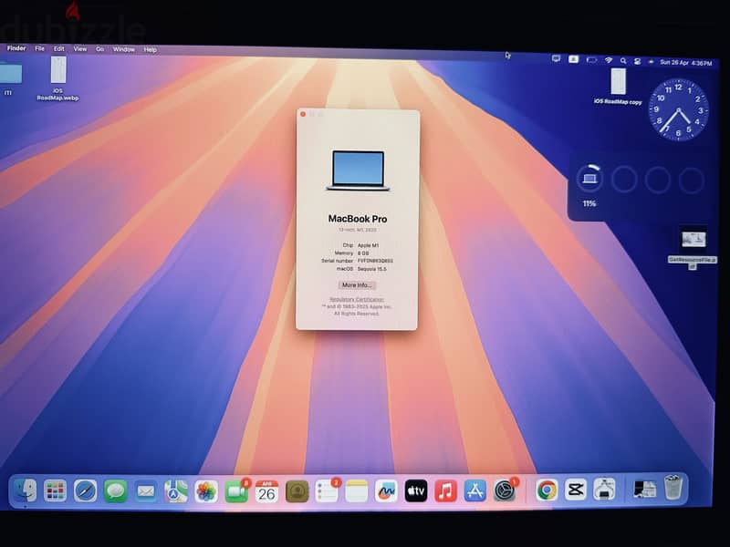Open the Messages app in Dock
This screenshot has width=730, height=547.
116,490
